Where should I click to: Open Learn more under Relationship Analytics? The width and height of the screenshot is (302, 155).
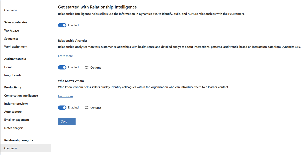[65, 56]
